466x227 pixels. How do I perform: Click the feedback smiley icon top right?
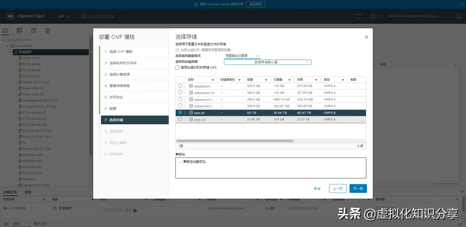tap(459, 16)
